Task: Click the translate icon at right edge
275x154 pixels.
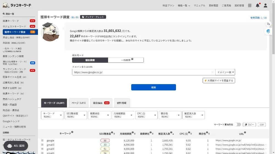Action: coord(268,24)
